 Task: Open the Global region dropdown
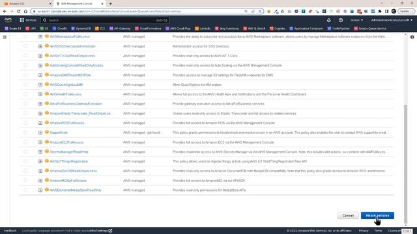356,20
